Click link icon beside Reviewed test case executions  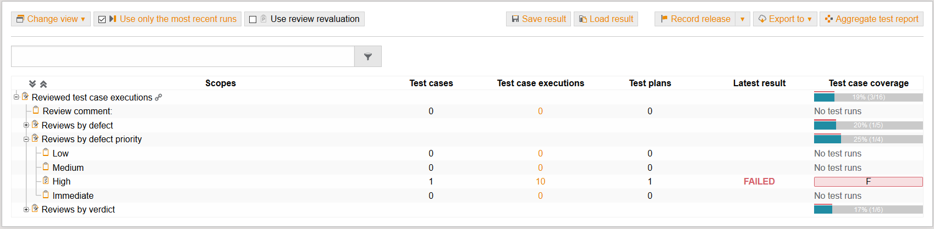click(158, 97)
